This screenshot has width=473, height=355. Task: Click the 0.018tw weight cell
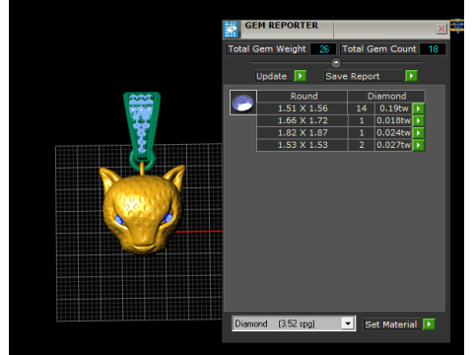point(393,120)
